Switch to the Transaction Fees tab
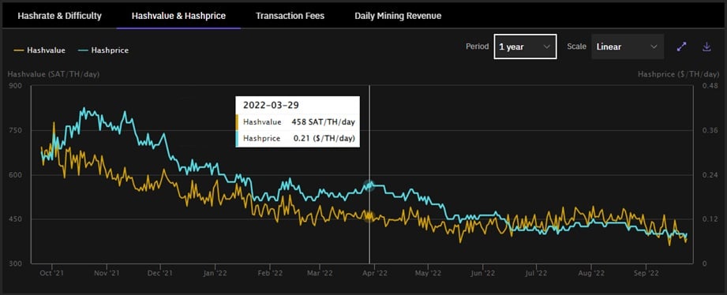Image resolution: width=727 pixels, height=295 pixels. tap(290, 16)
